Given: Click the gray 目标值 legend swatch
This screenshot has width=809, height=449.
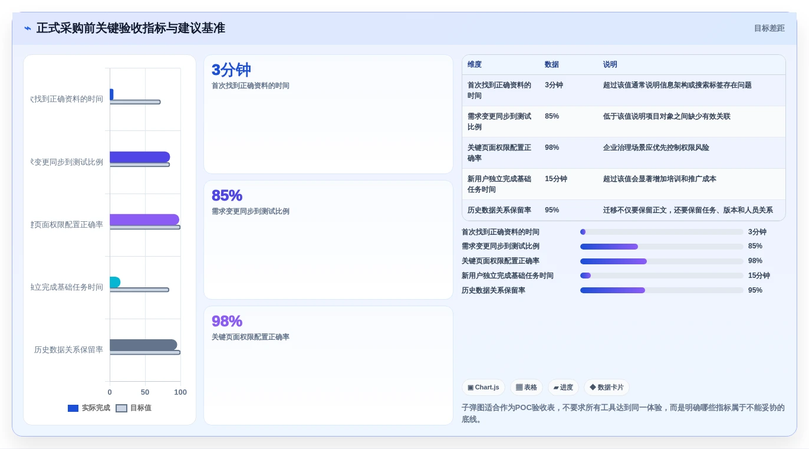Looking at the screenshot, I should click(121, 408).
